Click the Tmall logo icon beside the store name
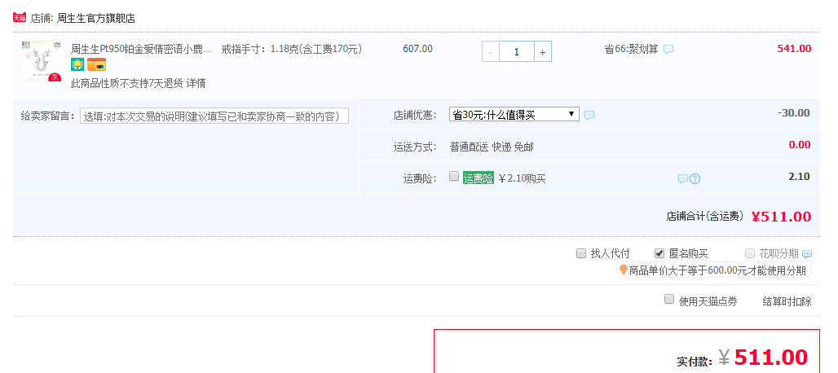This screenshot has height=373, width=838. click(x=20, y=18)
